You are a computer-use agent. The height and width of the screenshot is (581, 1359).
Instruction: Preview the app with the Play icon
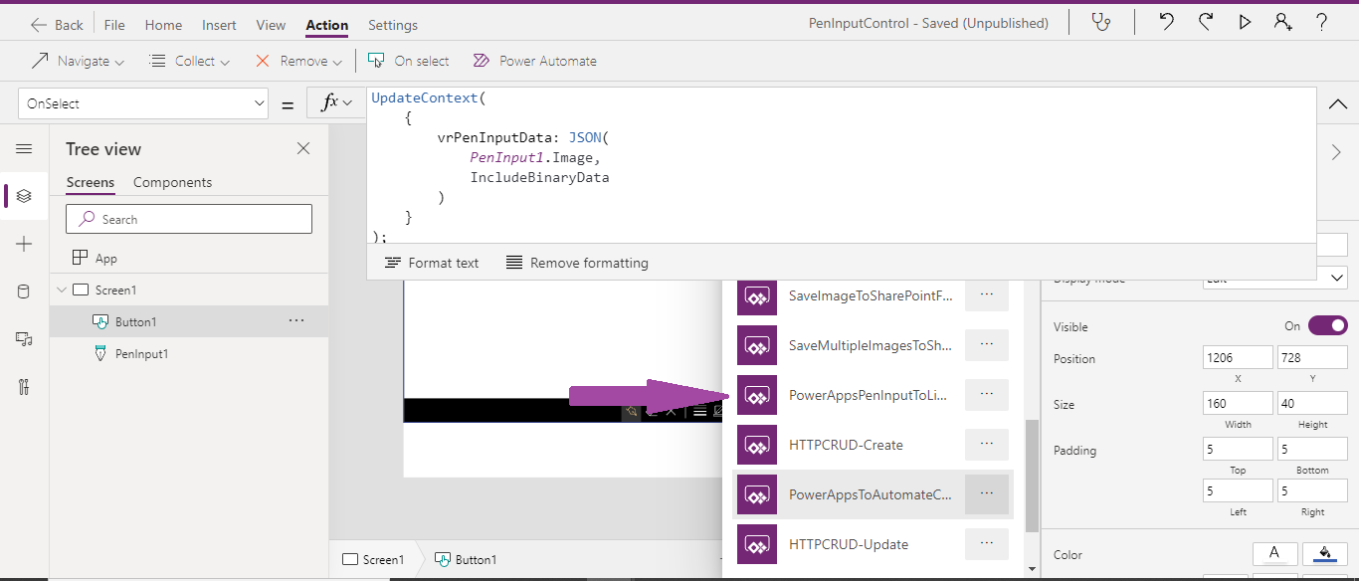tap(1245, 22)
